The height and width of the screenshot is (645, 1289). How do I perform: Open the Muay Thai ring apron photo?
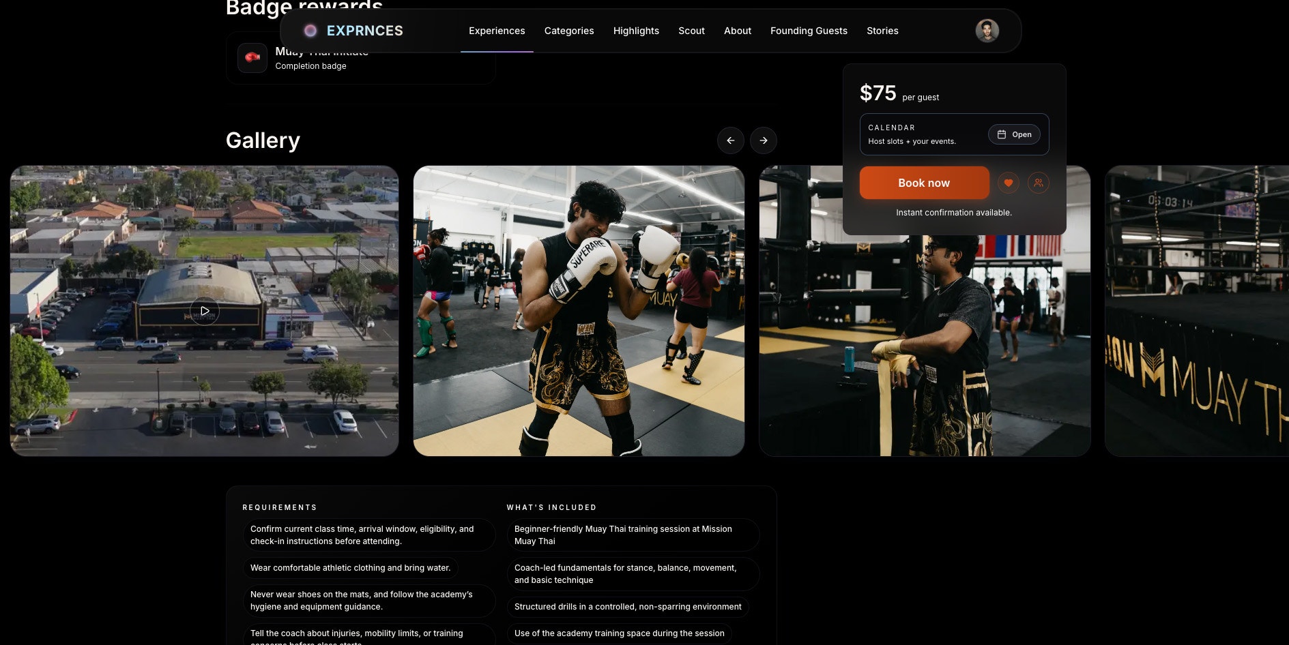(x=1197, y=311)
